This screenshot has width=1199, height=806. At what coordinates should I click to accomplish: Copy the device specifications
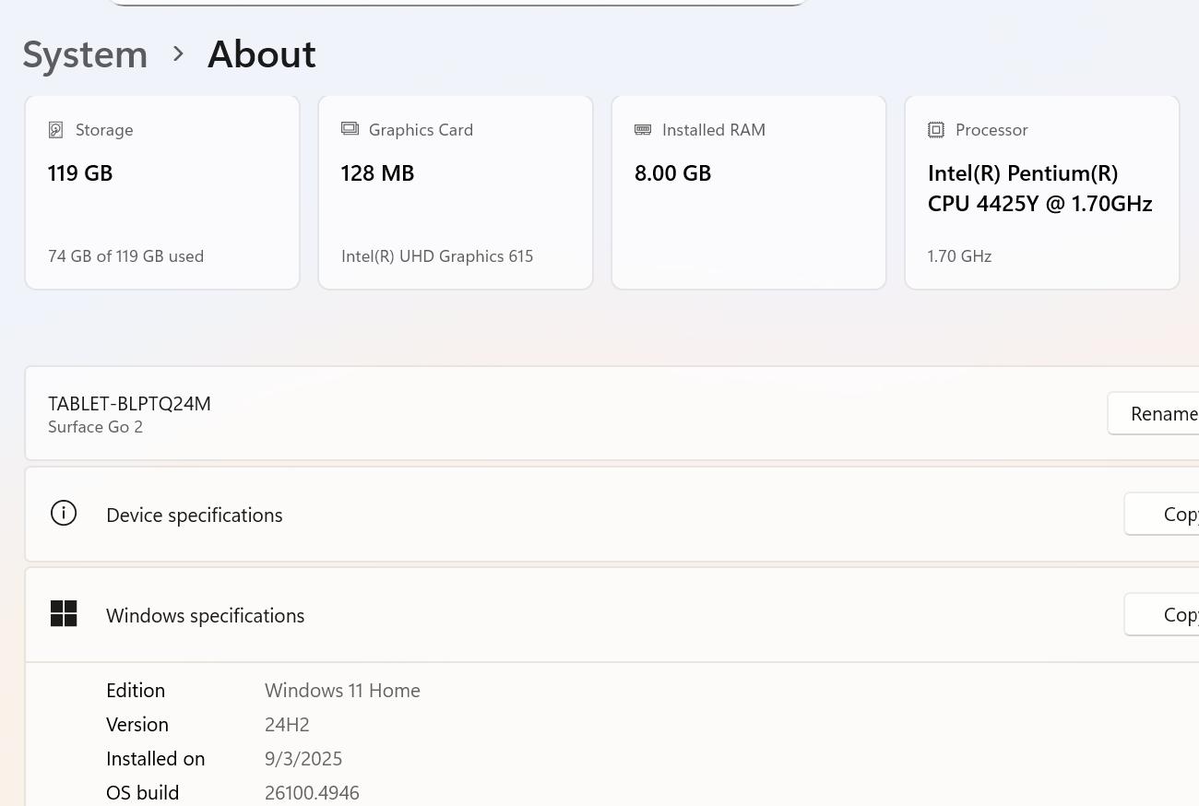coord(1162,514)
